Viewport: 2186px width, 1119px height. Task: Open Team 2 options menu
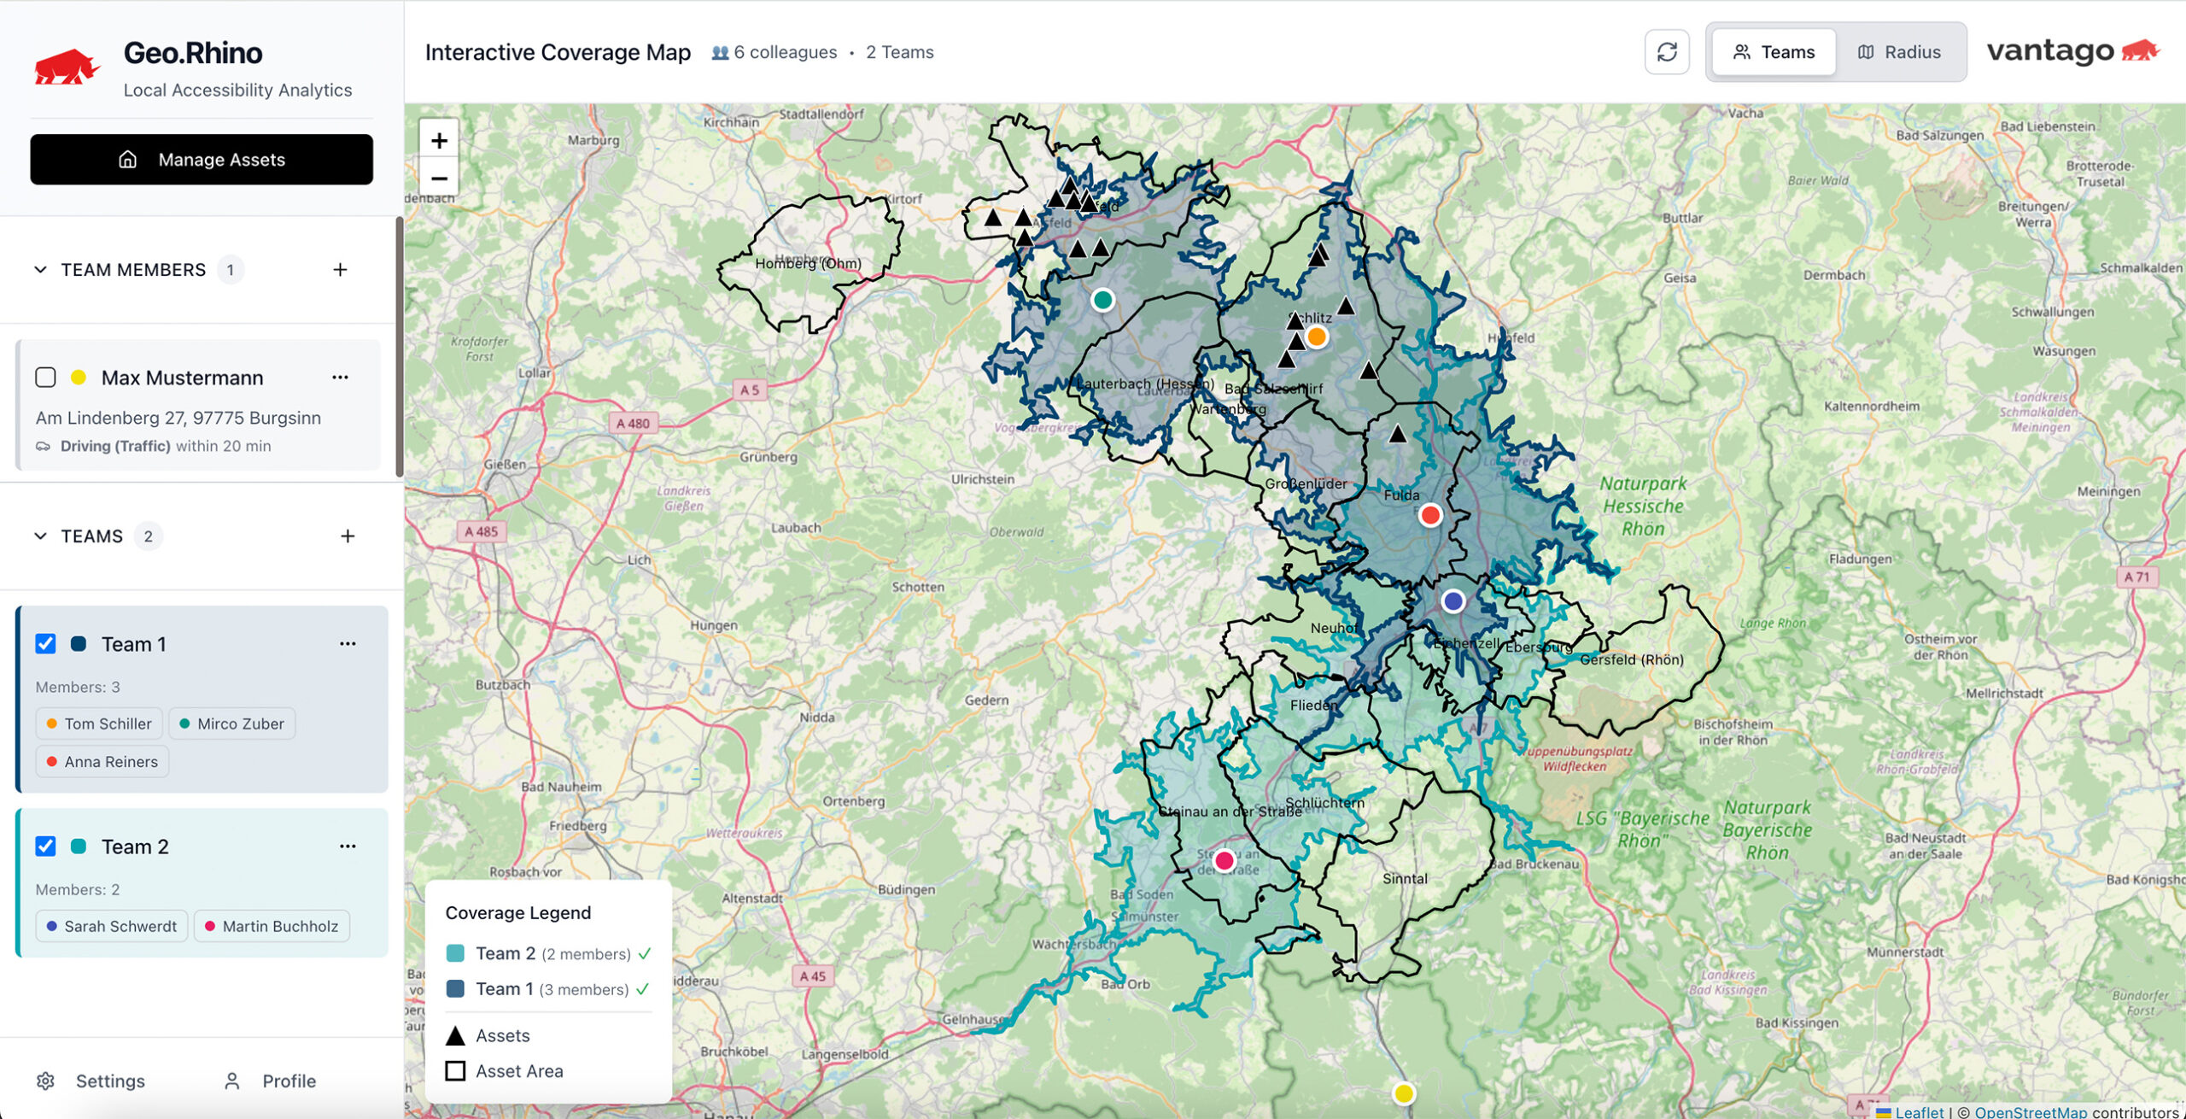[348, 847]
